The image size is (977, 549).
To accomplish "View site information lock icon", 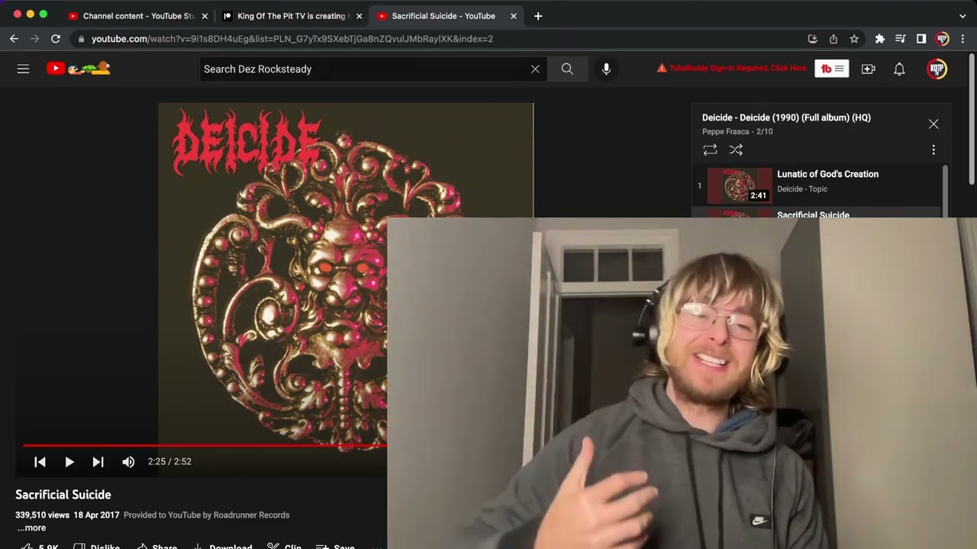I will (81, 39).
